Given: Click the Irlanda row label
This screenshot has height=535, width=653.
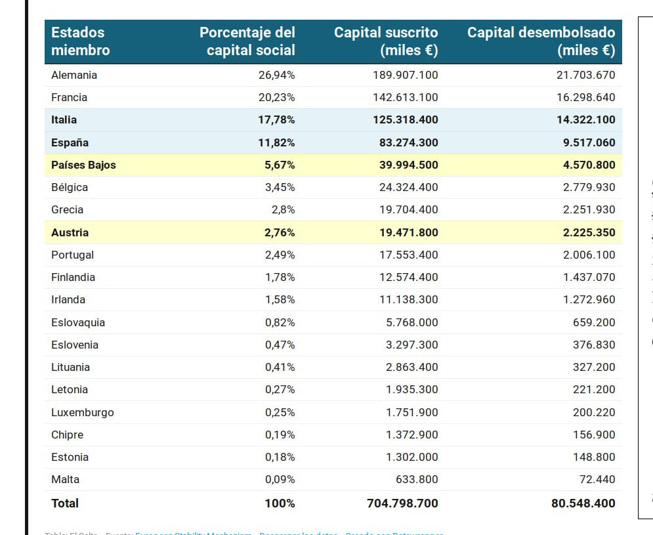Looking at the screenshot, I should click(x=68, y=299).
